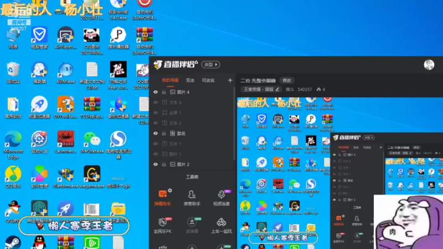Add a new scene with plus icon
The image size is (443, 249).
click(230, 80)
